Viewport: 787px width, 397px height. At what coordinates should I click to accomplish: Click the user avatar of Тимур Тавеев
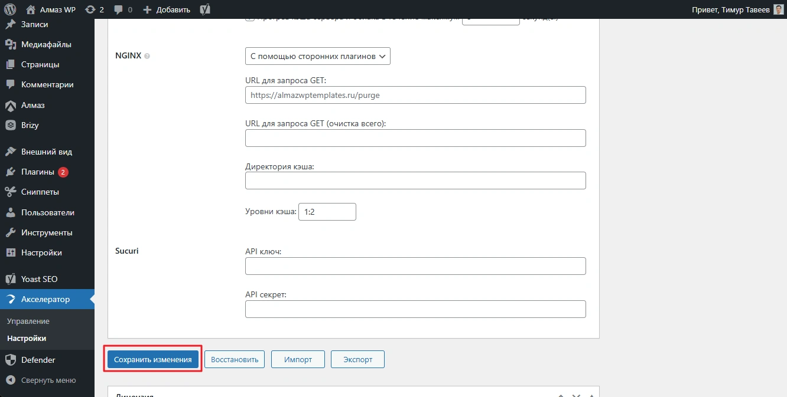[x=778, y=9]
